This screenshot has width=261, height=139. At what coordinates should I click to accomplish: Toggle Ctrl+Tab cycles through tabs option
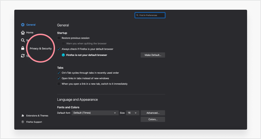click(59, 73)
